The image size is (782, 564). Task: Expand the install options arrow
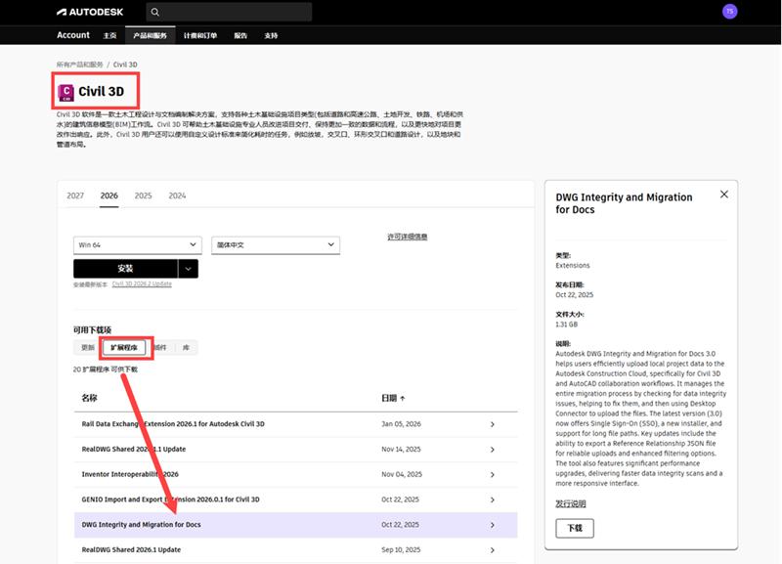pyautogui.click(x=188, y=268)
